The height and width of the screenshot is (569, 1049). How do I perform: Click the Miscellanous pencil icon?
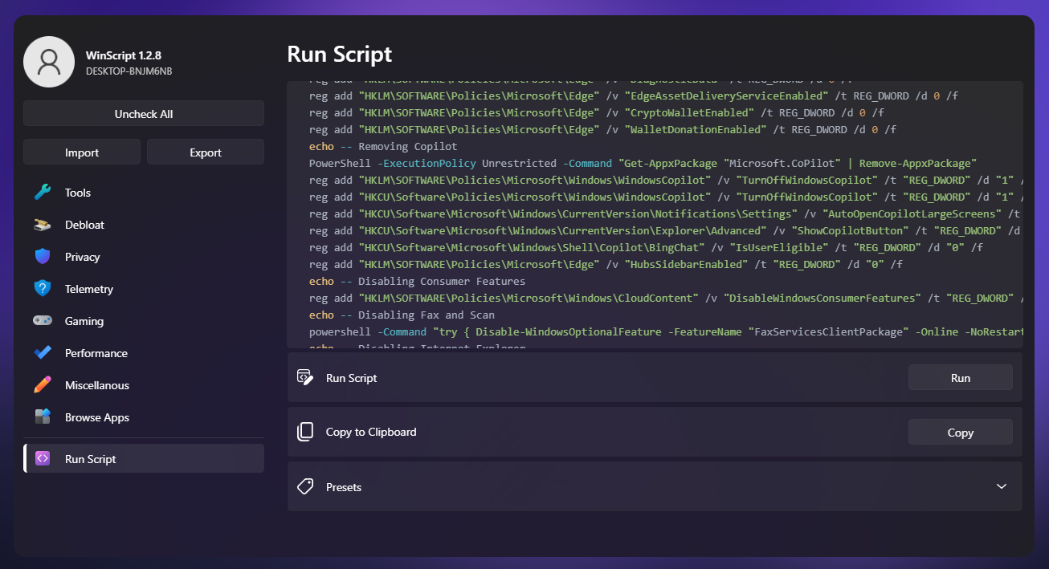tap(43, 385)
